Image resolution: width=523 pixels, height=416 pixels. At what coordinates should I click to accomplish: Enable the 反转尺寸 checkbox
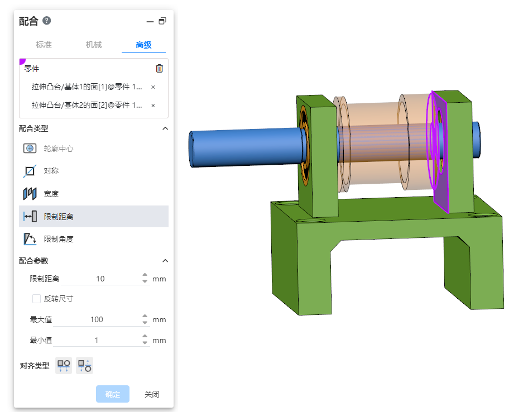pos(37,299)
